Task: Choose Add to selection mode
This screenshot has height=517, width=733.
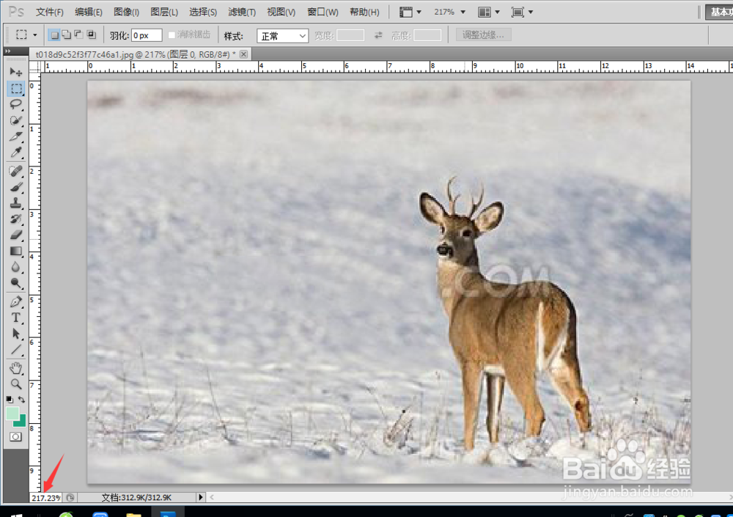Action: point(67,34)
